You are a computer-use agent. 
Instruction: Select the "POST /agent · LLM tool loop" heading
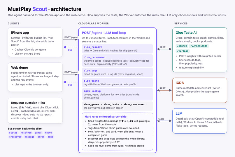click(104, 33)
